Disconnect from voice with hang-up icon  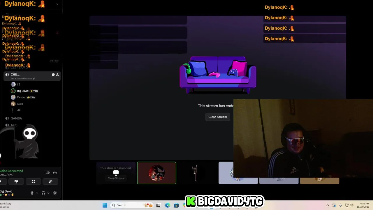55,173
